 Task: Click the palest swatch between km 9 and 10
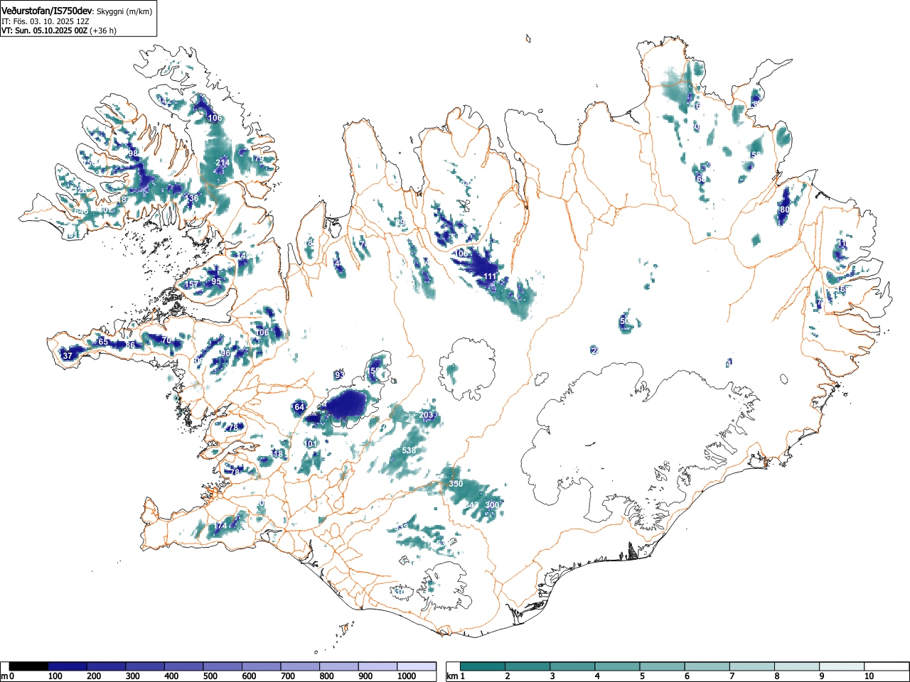(842, 666)
